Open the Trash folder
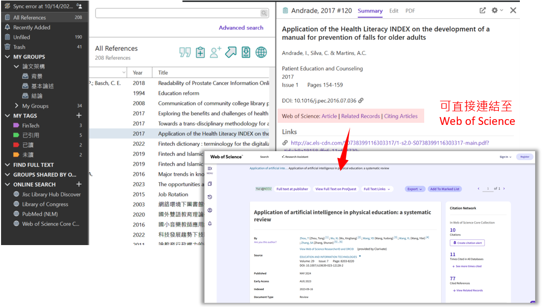The width and height of the screenshot is (543, 307). (19, 47)
